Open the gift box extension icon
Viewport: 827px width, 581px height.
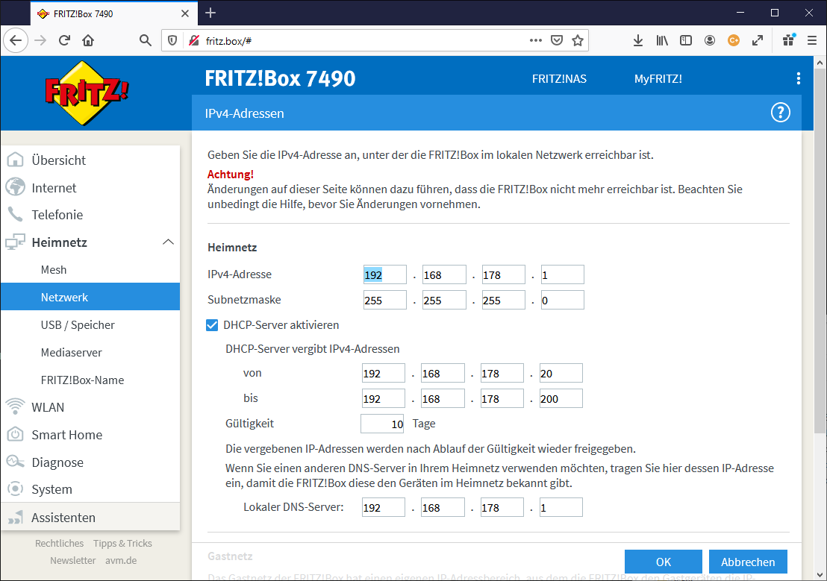pyautogui.click(x=789, y=40)
